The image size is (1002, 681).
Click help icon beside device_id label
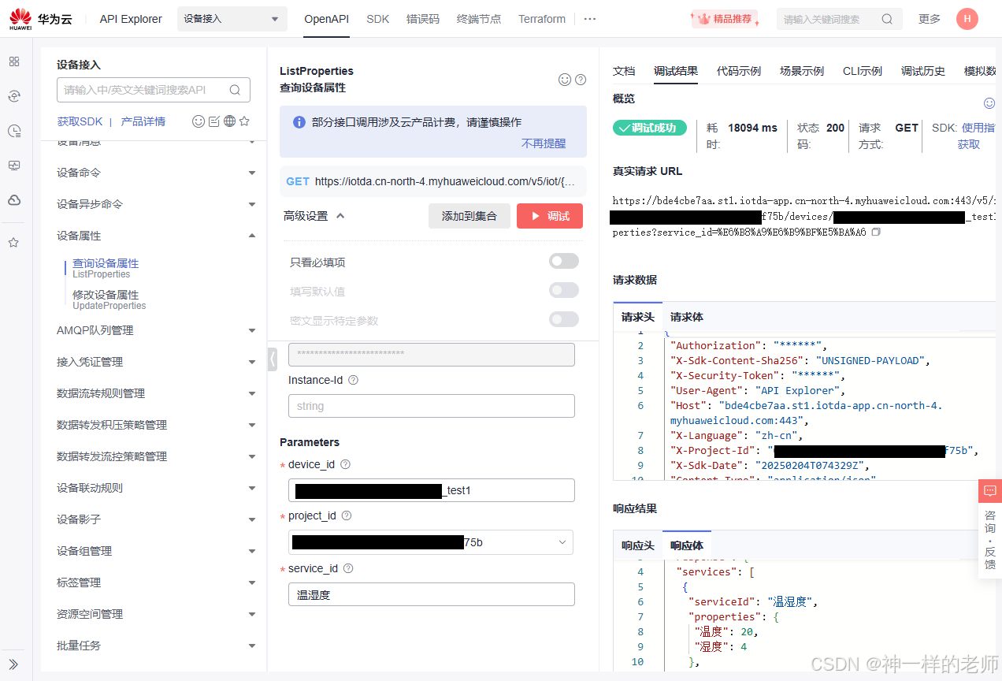point(345,464)
